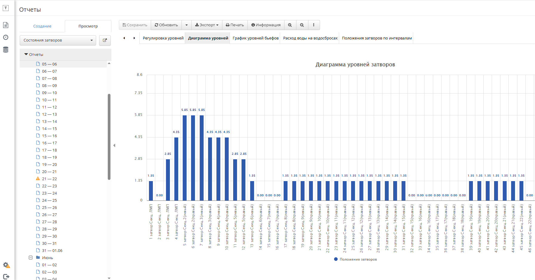Collapse the left panel with splitter arrow

(114, 146)
